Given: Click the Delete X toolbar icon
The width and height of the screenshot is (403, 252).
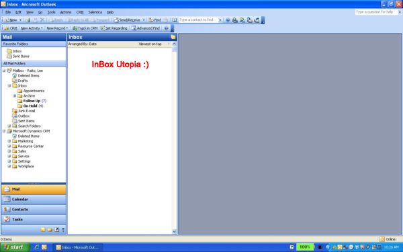Looking at the screenshot, I should pos(42,20).
